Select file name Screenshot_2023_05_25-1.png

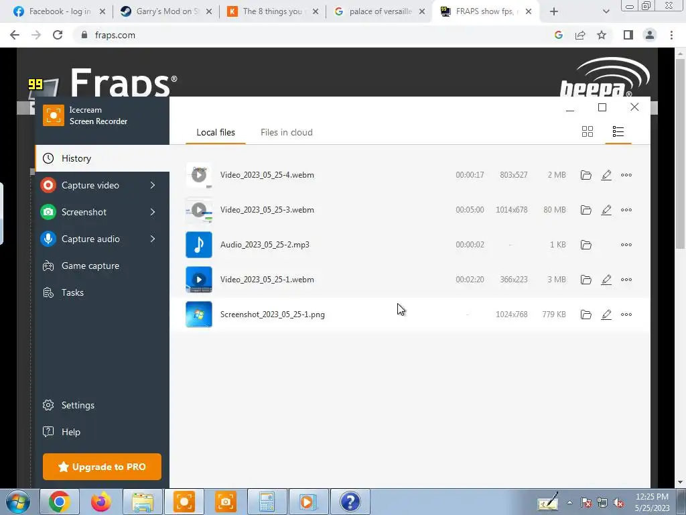point(273,314)
